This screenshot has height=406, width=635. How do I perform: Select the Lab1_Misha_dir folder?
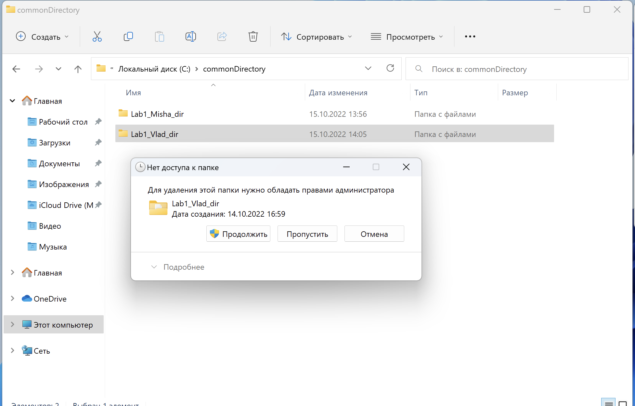157,114
